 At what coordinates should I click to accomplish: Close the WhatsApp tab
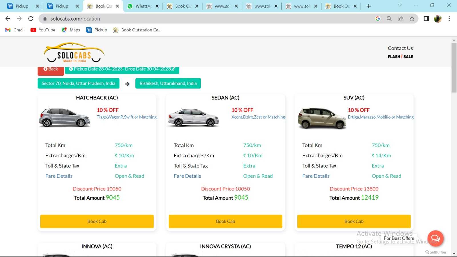click(x=157, y=6)
